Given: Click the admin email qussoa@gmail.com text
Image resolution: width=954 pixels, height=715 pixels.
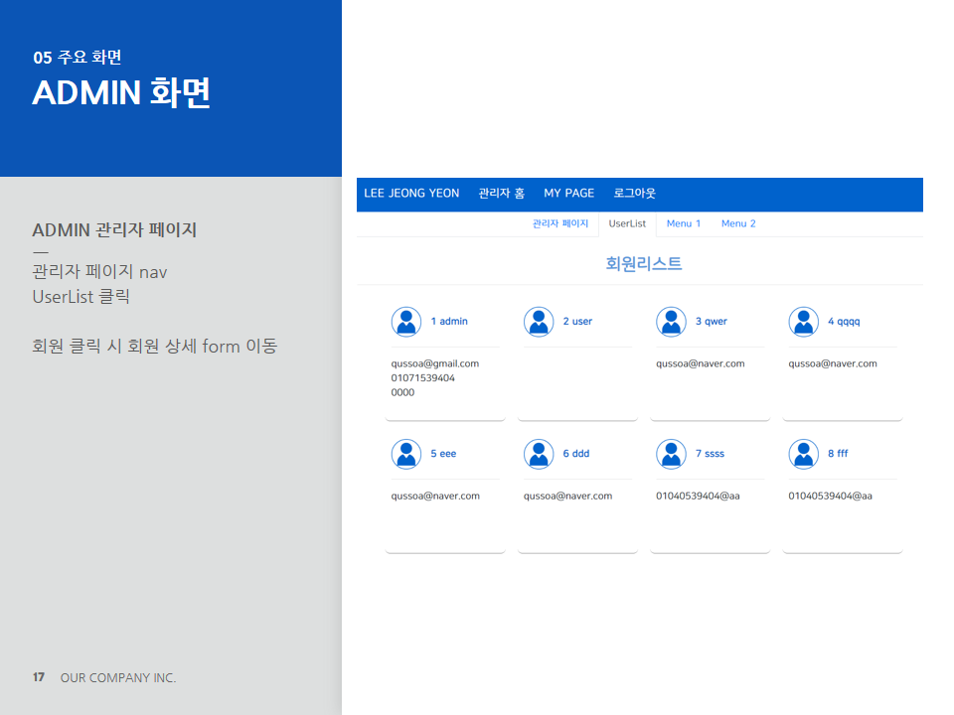Looking at the screenshot, I should coord(435,363).
